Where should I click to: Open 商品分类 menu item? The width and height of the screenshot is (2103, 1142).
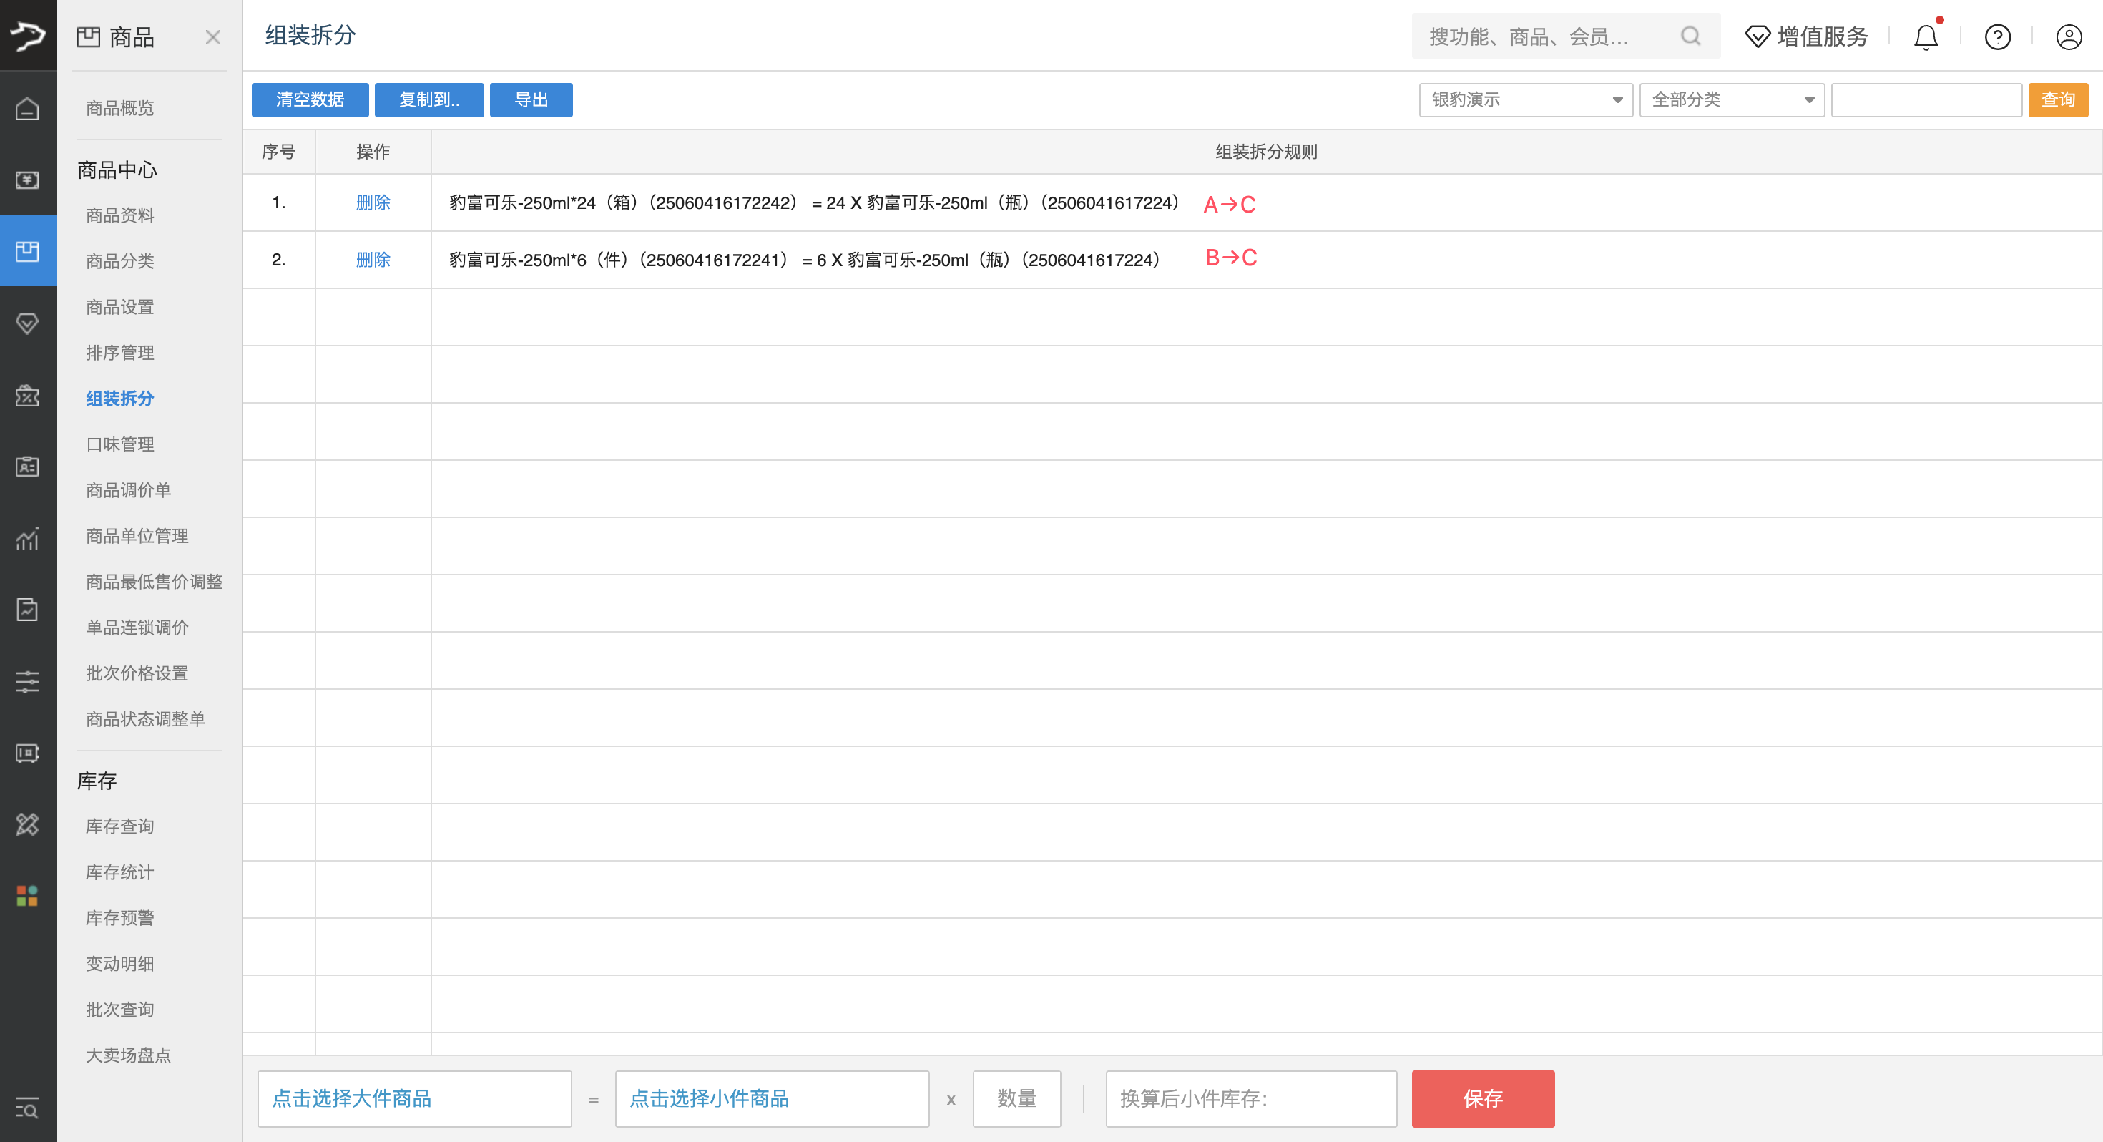[x=120, y=261]
